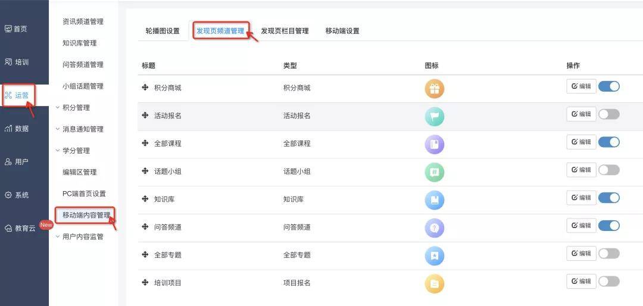The width and height of the screenshot is (643, 306).
Task: Enable the 全部专题 channel toggle
Action: coord(608,254)
